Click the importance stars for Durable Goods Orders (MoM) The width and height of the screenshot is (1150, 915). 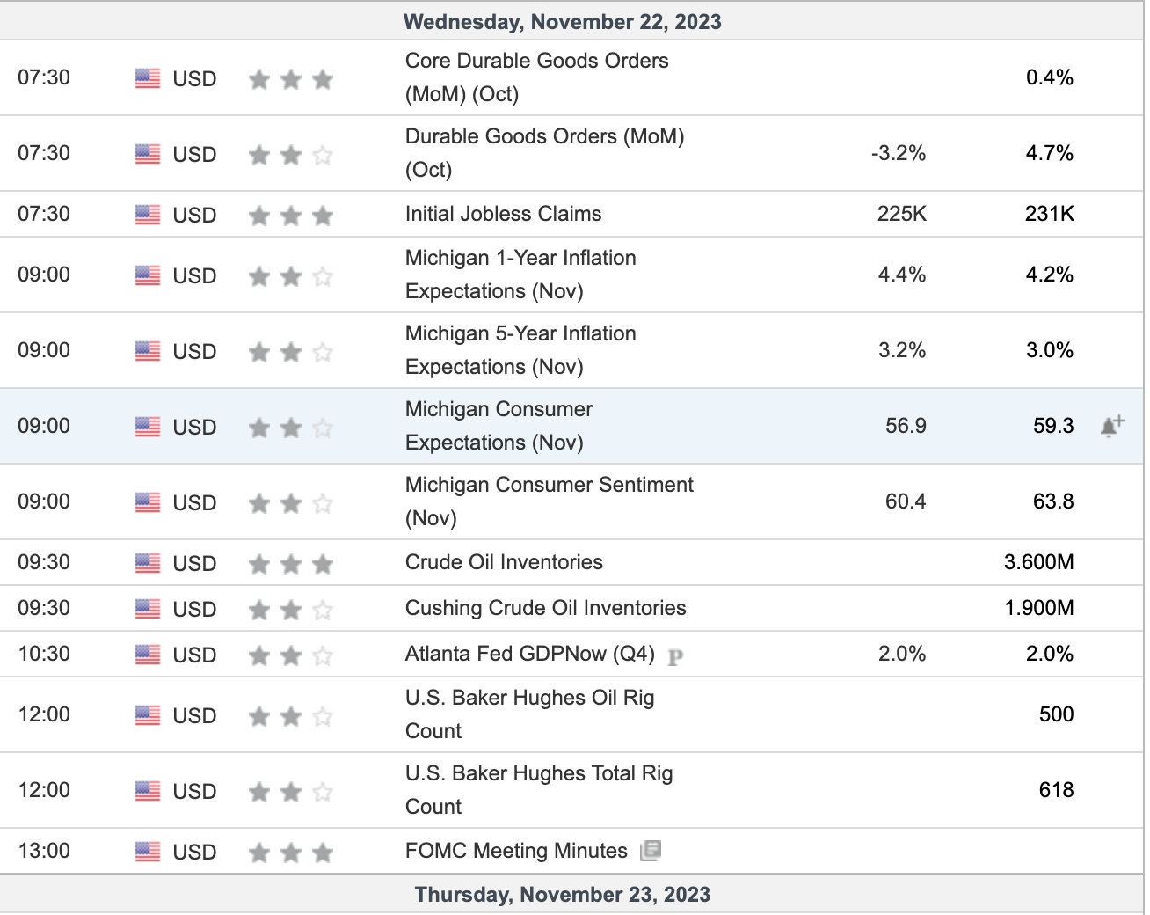(x=291, y=155)
